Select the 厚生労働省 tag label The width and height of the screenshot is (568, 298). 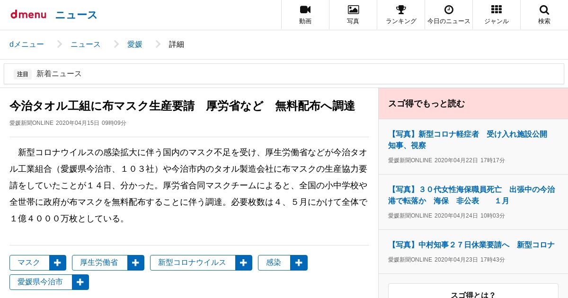point(99,263)
